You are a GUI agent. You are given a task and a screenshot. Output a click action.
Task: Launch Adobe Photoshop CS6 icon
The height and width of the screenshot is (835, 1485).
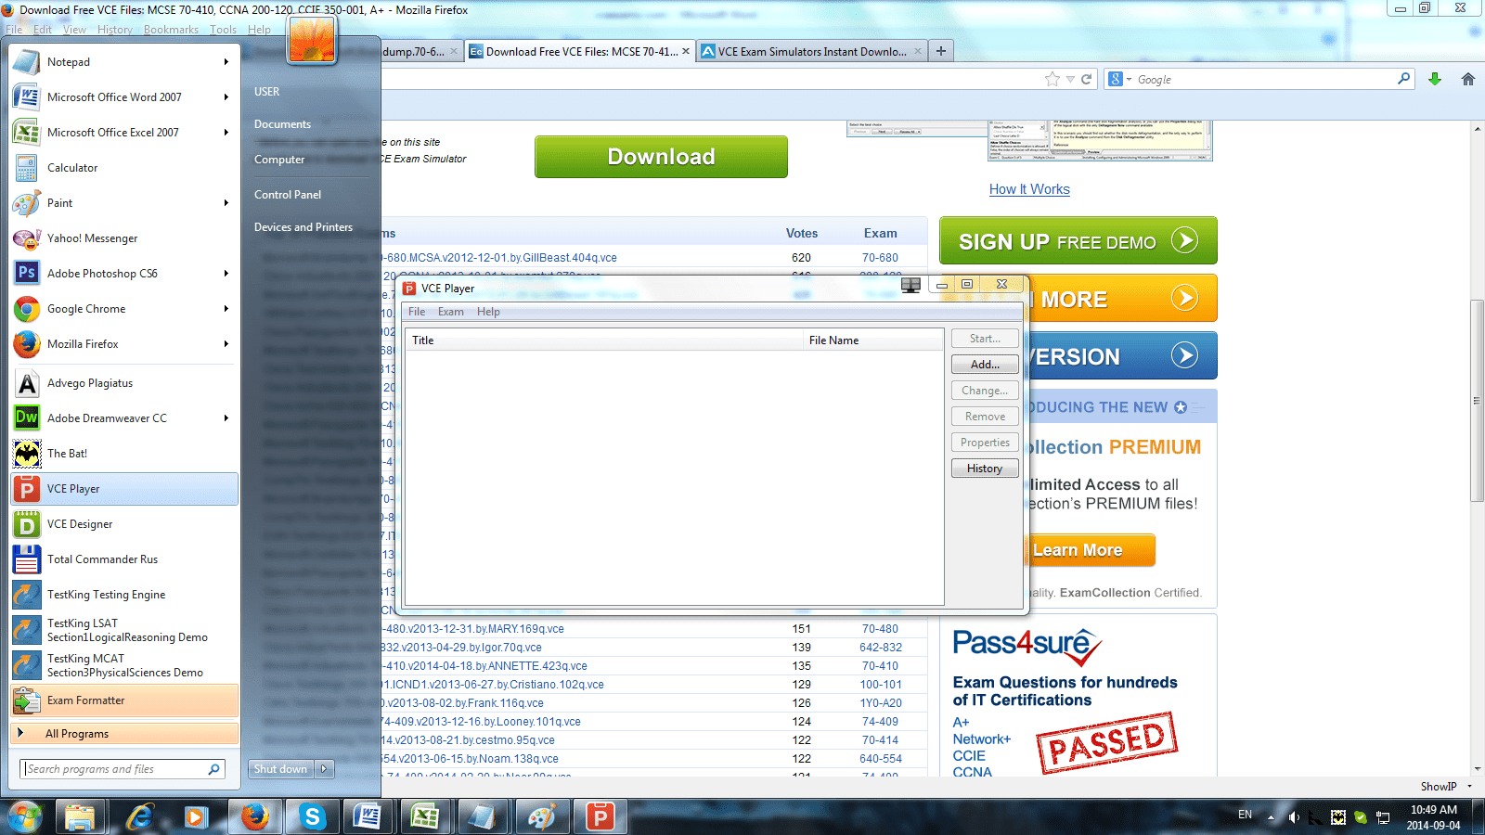(27, 274)
